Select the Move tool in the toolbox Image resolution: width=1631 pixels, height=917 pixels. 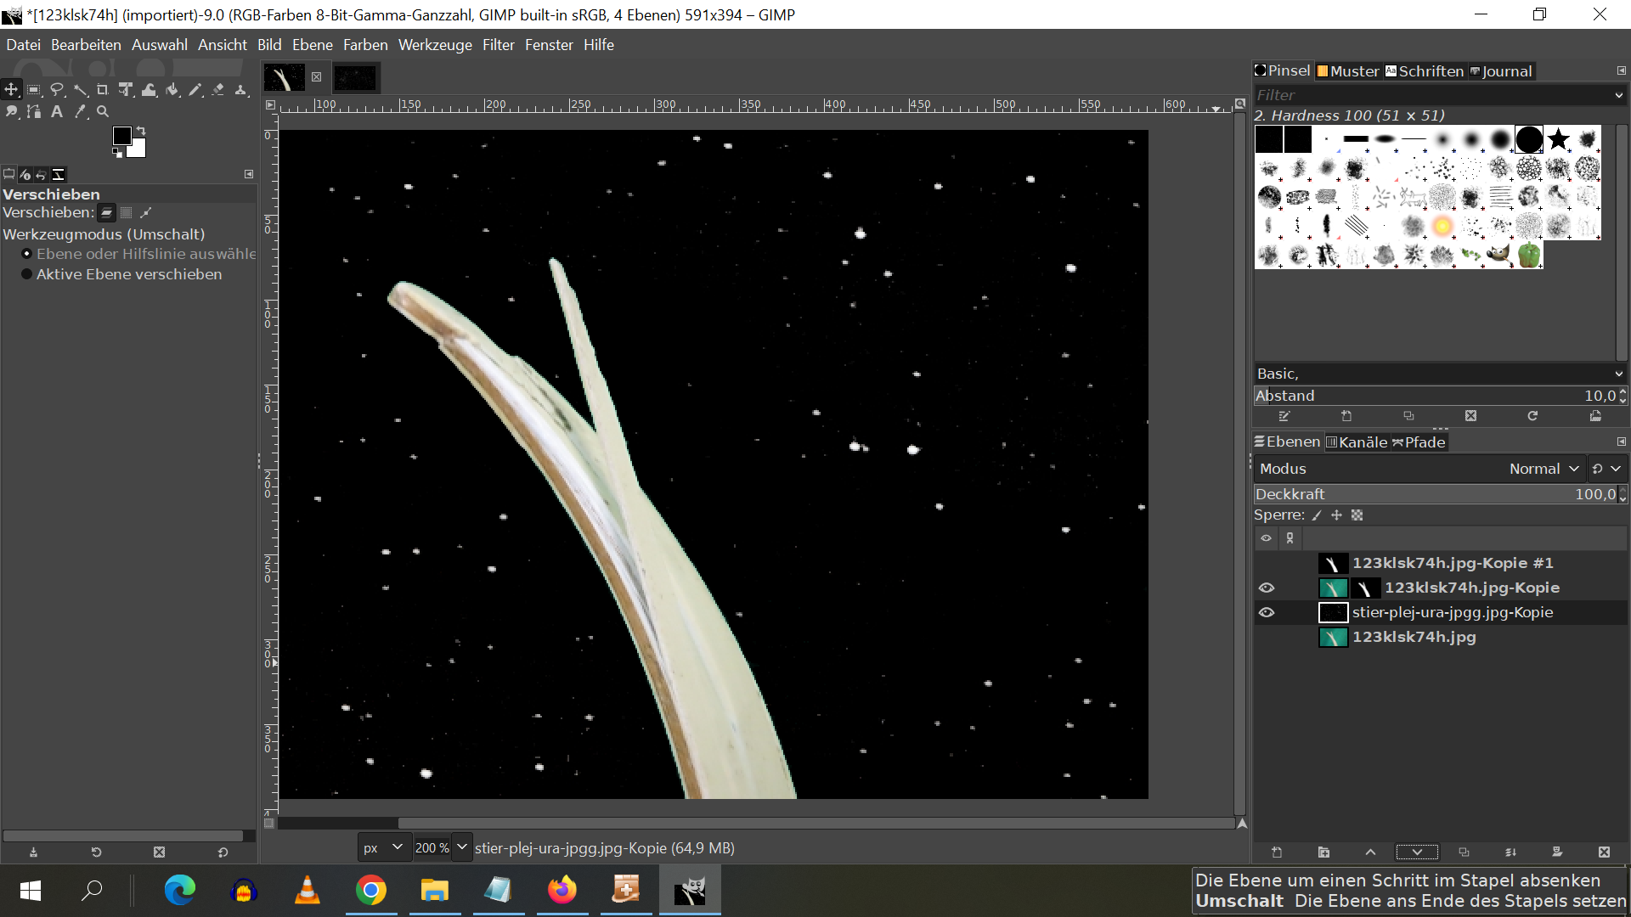[x=11, y=89]
